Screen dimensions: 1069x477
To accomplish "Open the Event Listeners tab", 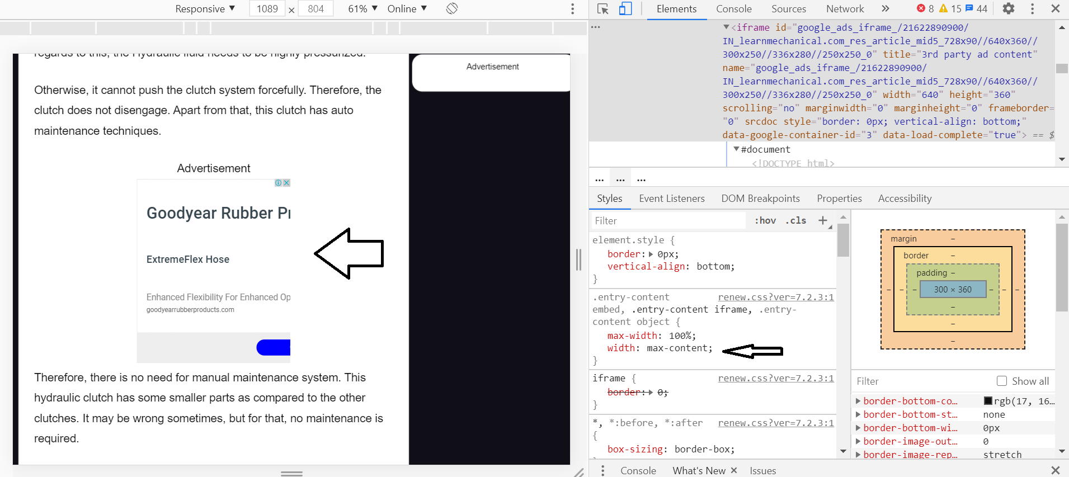I will click(672, 199).
